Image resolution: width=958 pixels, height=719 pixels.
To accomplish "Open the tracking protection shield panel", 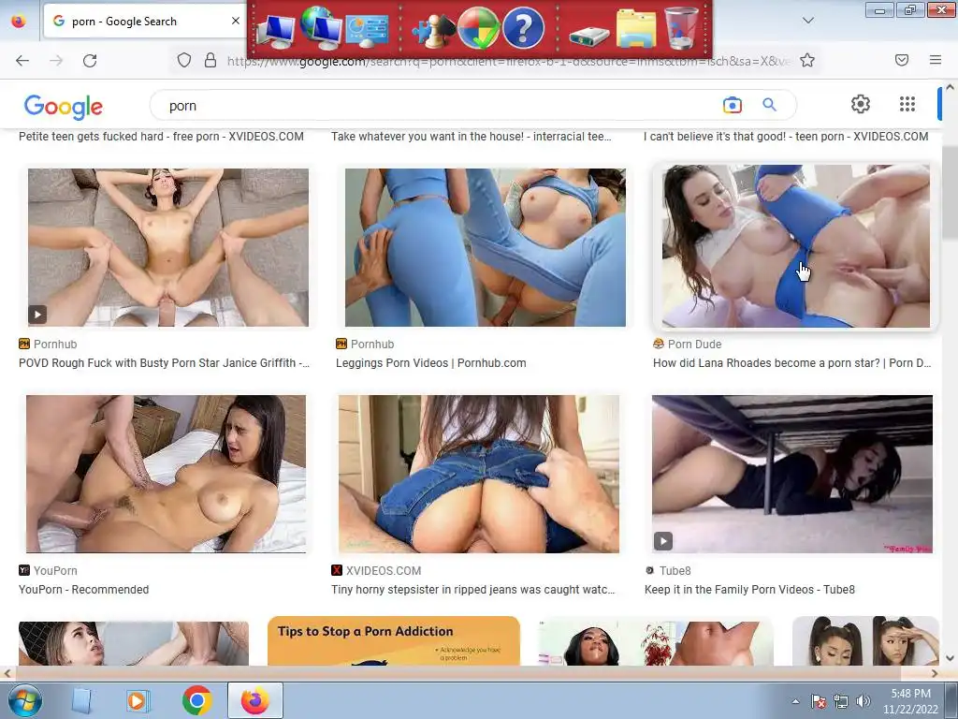I will pos(184,60).
